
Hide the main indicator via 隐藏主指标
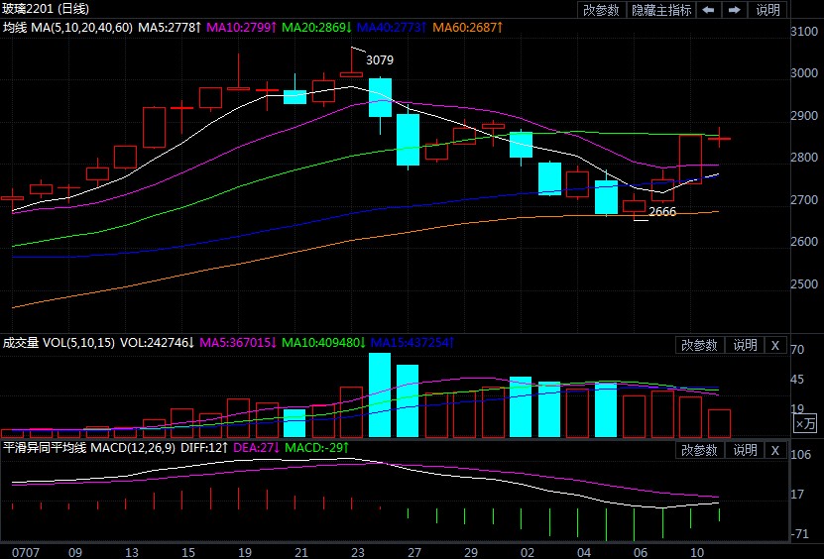tap(662, 10)
